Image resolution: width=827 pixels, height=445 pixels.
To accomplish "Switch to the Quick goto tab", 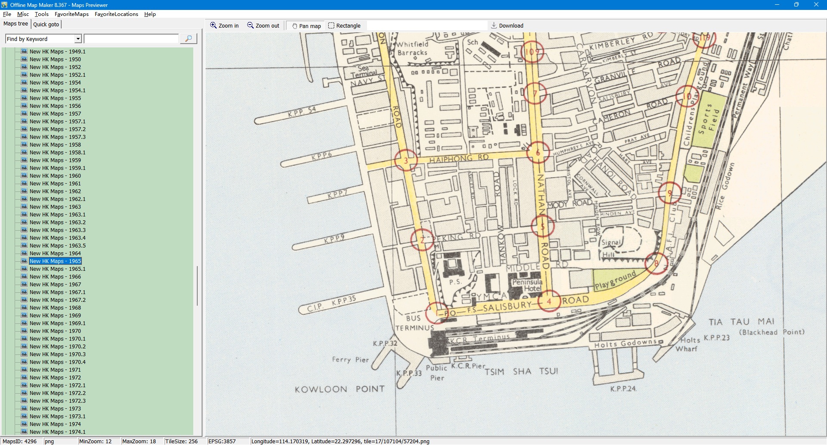I will 46,24.
